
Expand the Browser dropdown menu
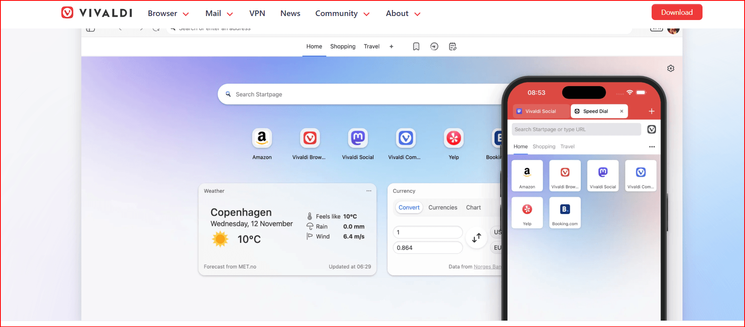(x=168, y=14)
